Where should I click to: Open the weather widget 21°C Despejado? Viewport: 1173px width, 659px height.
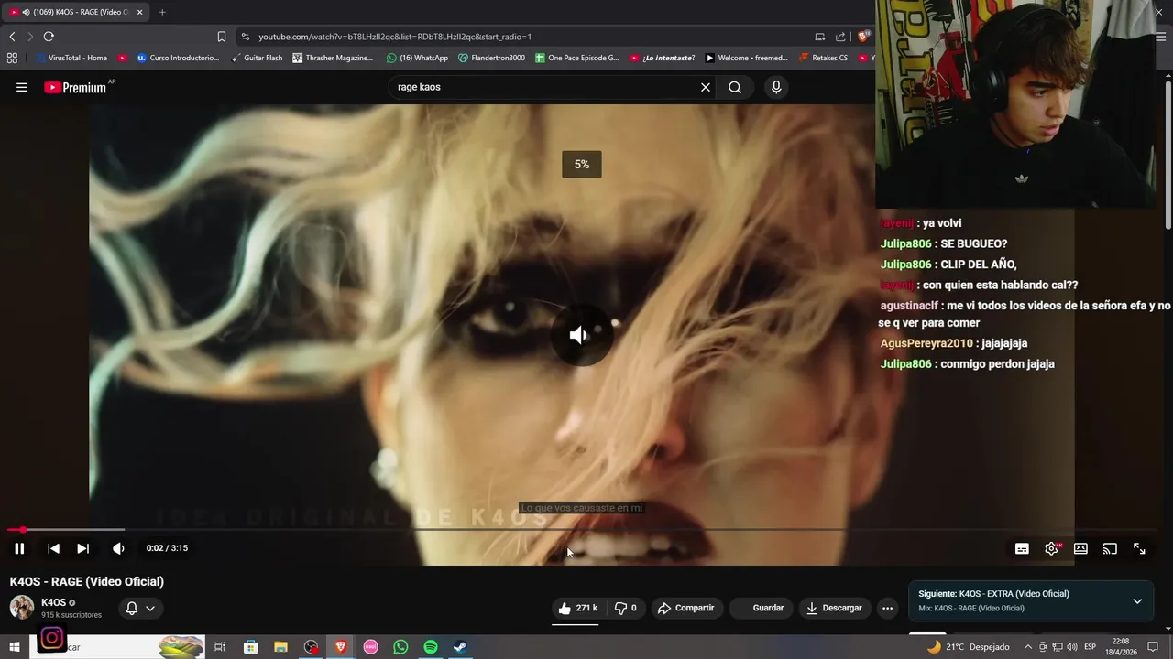[x=968, y=647]
